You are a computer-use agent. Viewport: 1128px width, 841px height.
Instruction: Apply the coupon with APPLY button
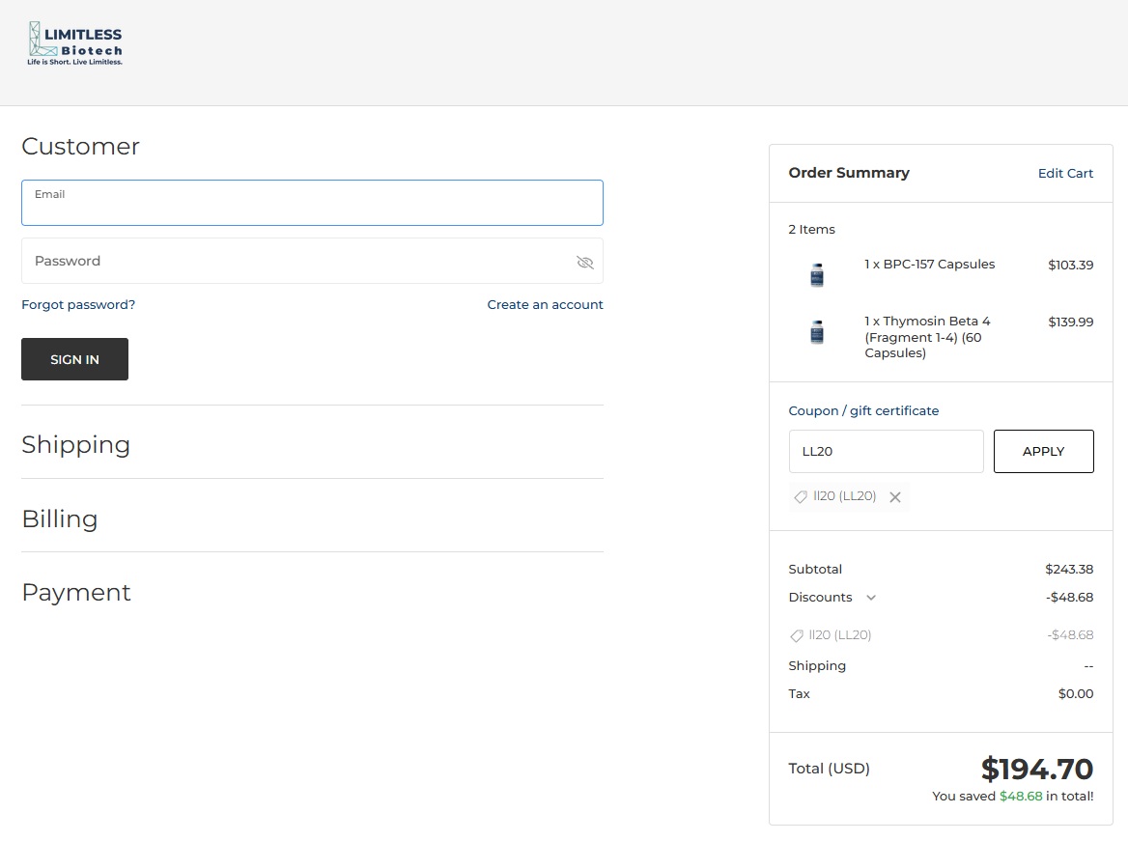(1044, 452)
